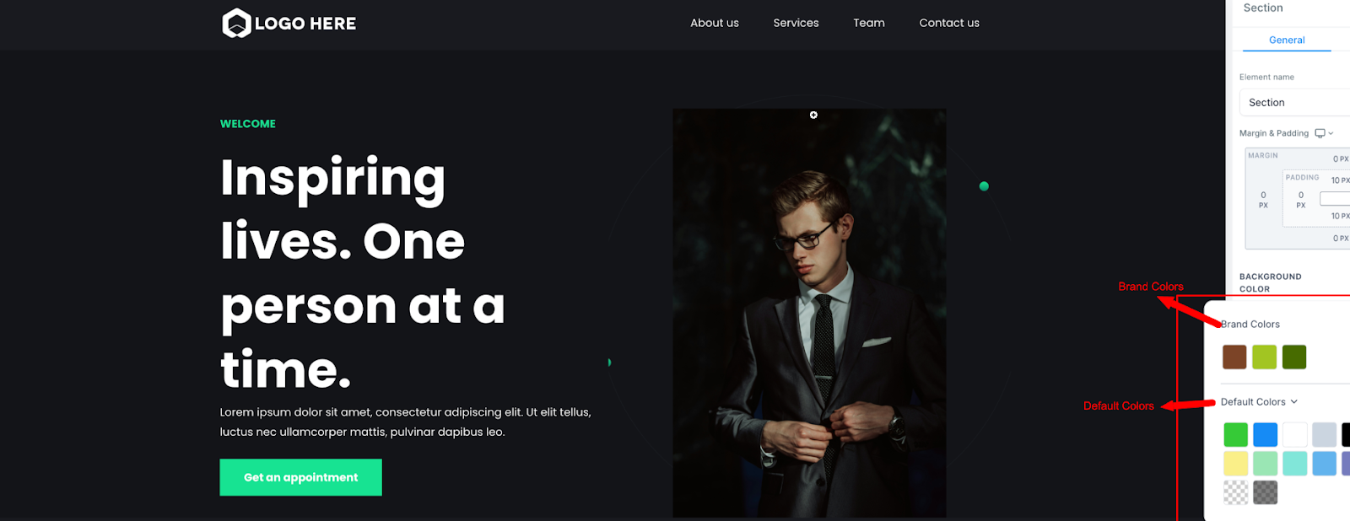The width and height of the screenshot is (1350, 521).
Task: Open the Services menu item
Action: [x=796, y=23]
